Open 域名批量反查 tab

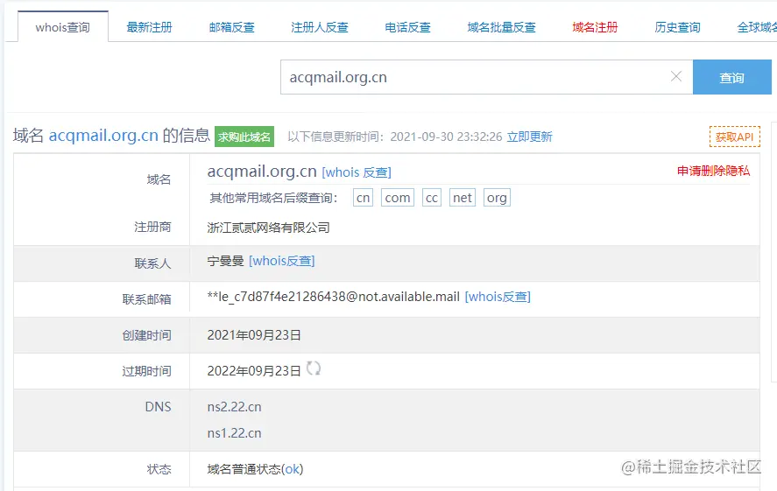(501, 27)
